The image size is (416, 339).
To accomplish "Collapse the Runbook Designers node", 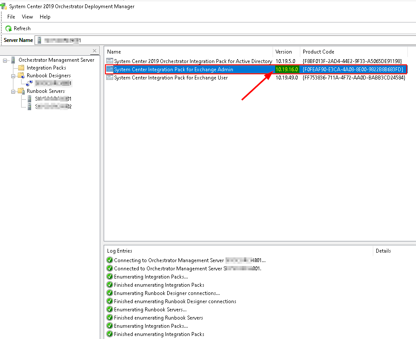I will 13,76.
